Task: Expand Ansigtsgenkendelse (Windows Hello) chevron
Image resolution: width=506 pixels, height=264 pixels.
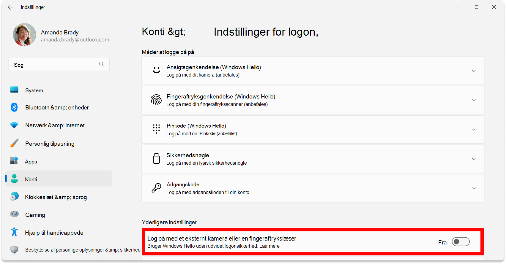Action: 474,71
